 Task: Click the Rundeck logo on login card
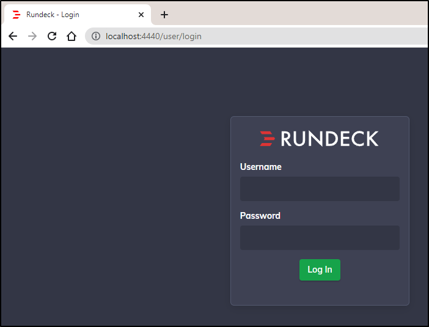coord(319,139)
